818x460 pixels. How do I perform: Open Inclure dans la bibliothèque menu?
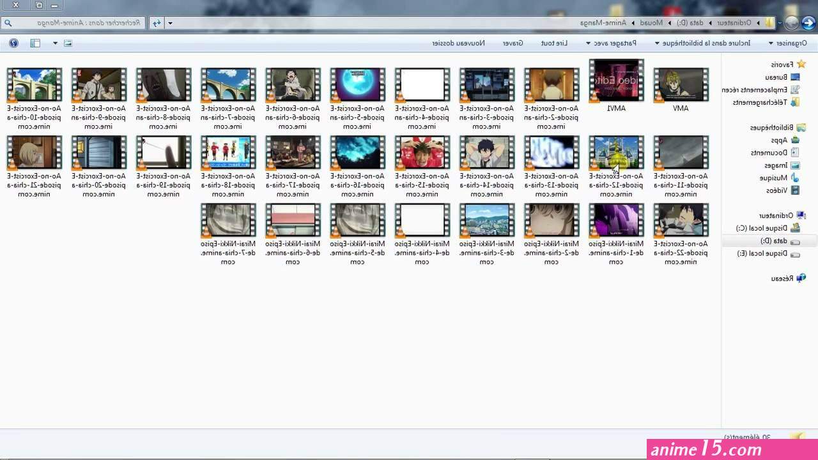[x=702, y=43]
